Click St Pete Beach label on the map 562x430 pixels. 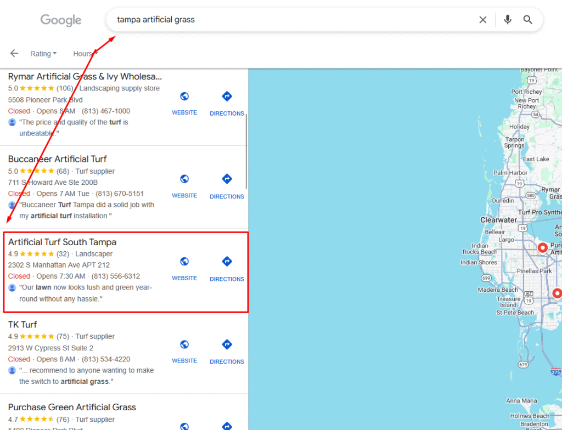[515, 313]
